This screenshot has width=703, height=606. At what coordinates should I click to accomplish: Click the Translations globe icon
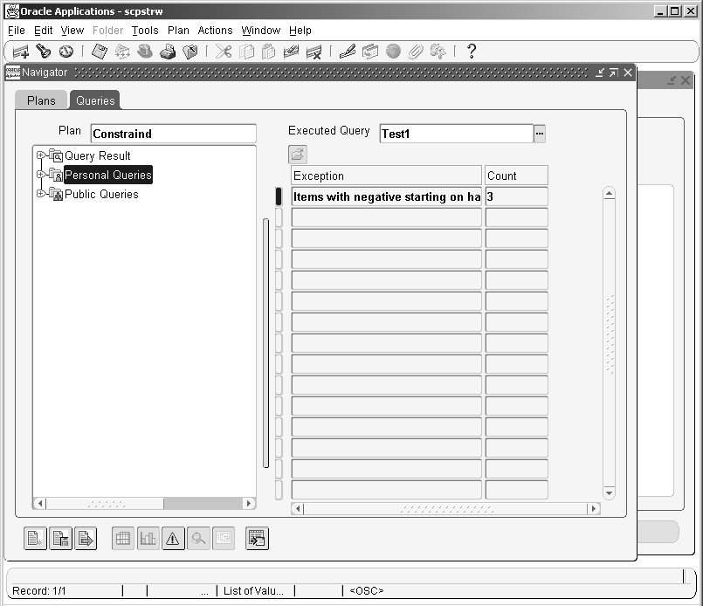[x=393, y=52]
